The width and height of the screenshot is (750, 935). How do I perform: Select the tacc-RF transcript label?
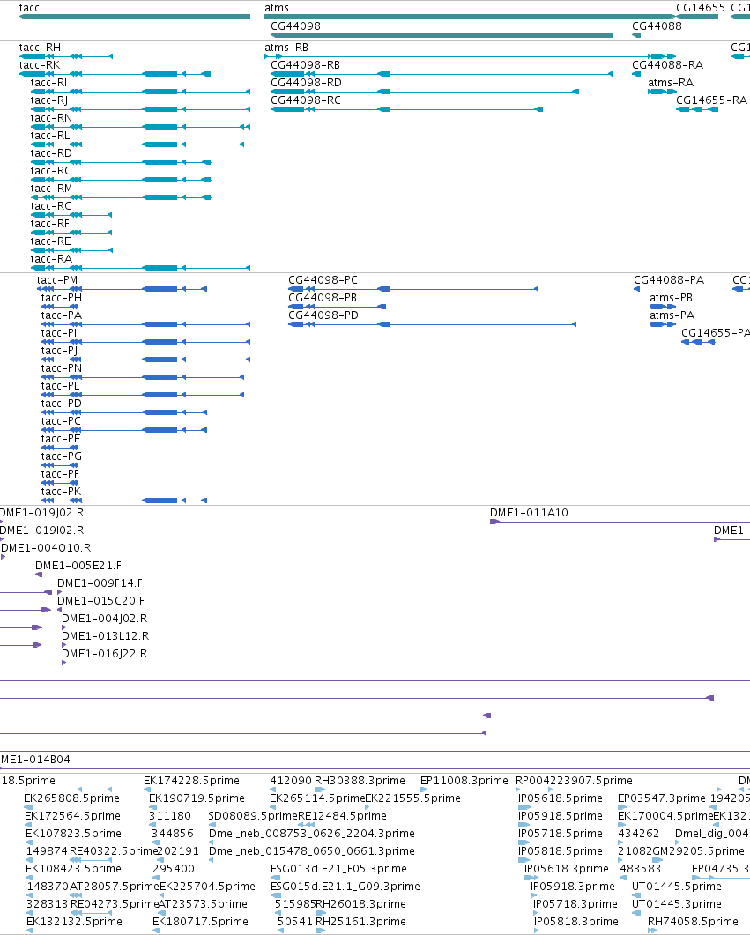point(50,224)
